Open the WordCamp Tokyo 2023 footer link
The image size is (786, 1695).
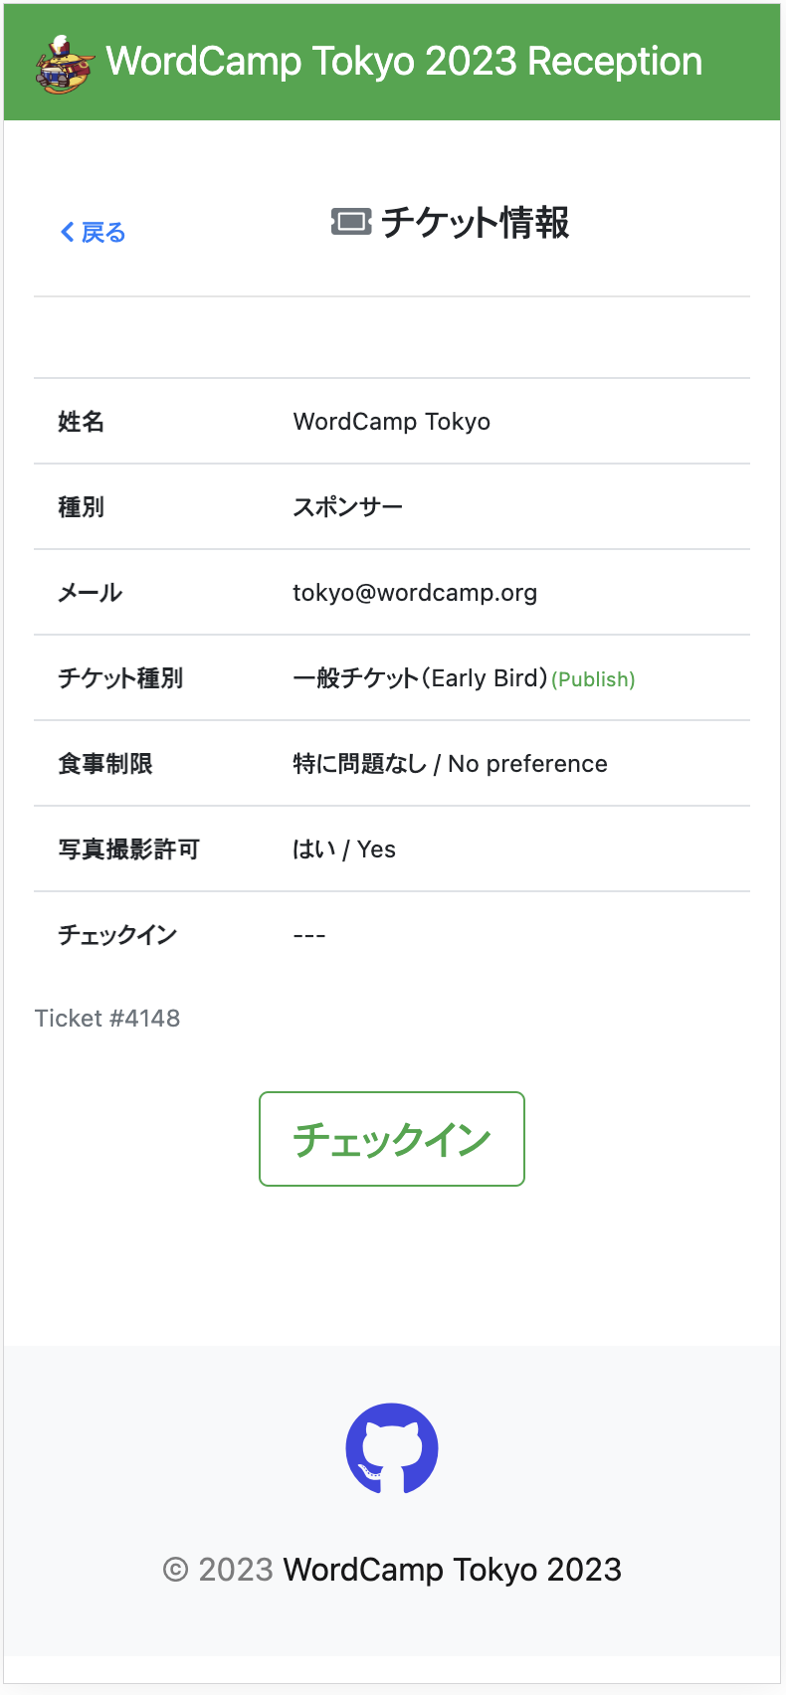tap(452, 1570)
